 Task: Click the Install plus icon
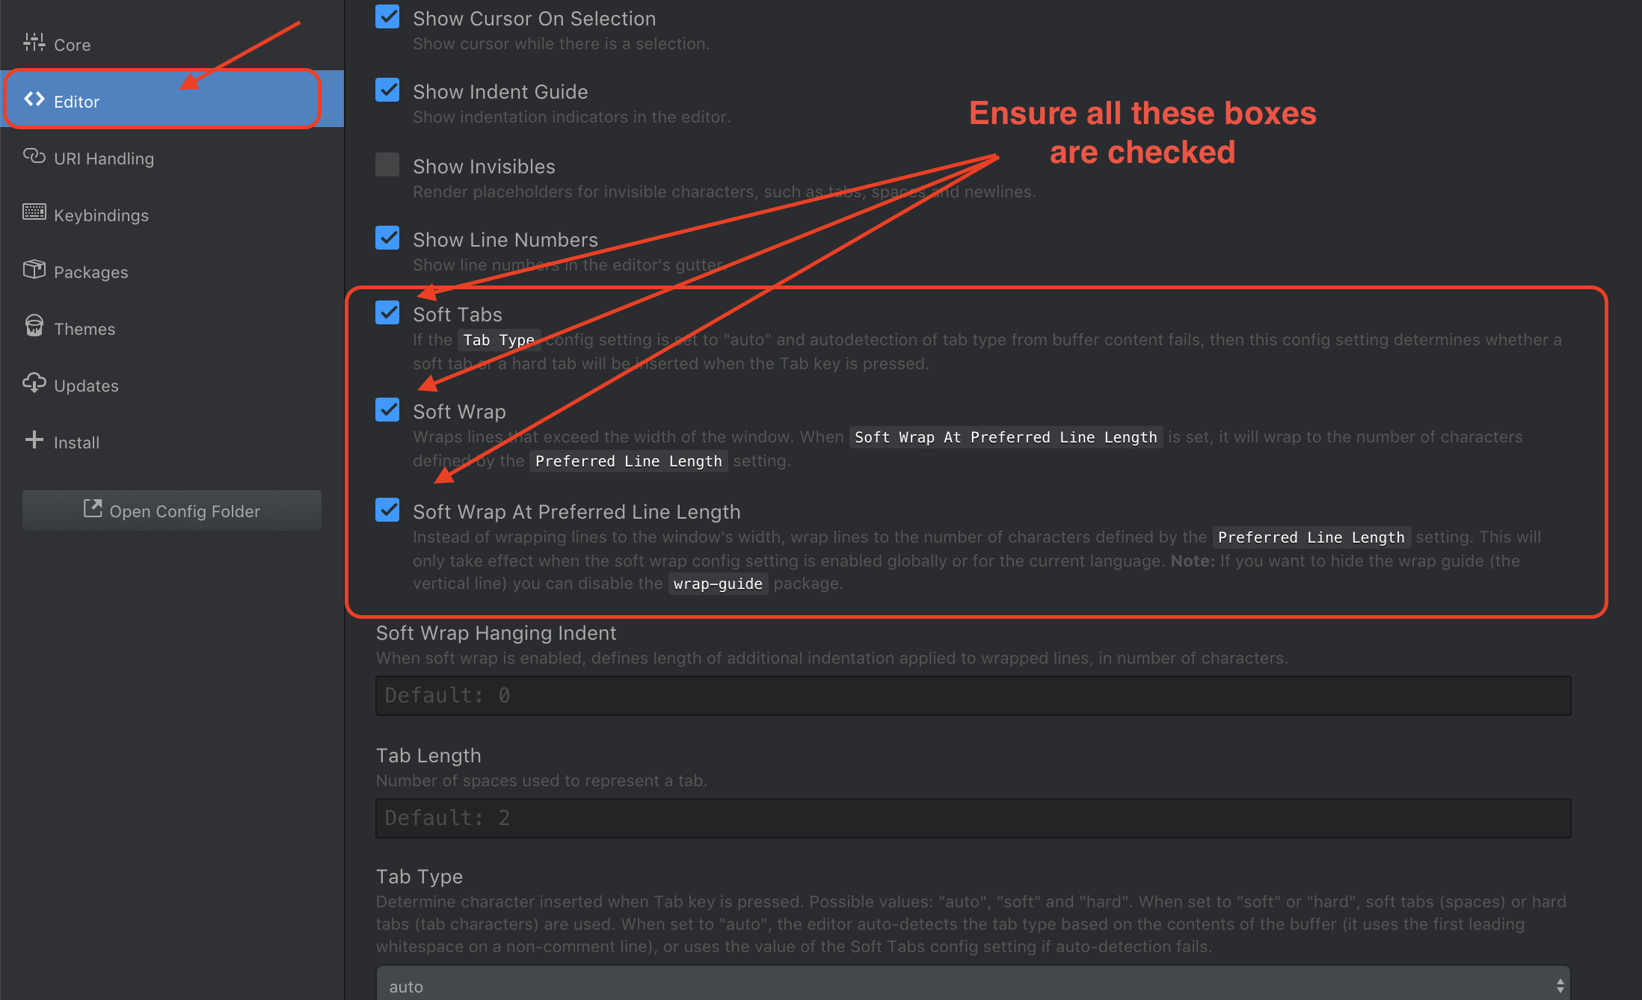(x=34, y=440)
